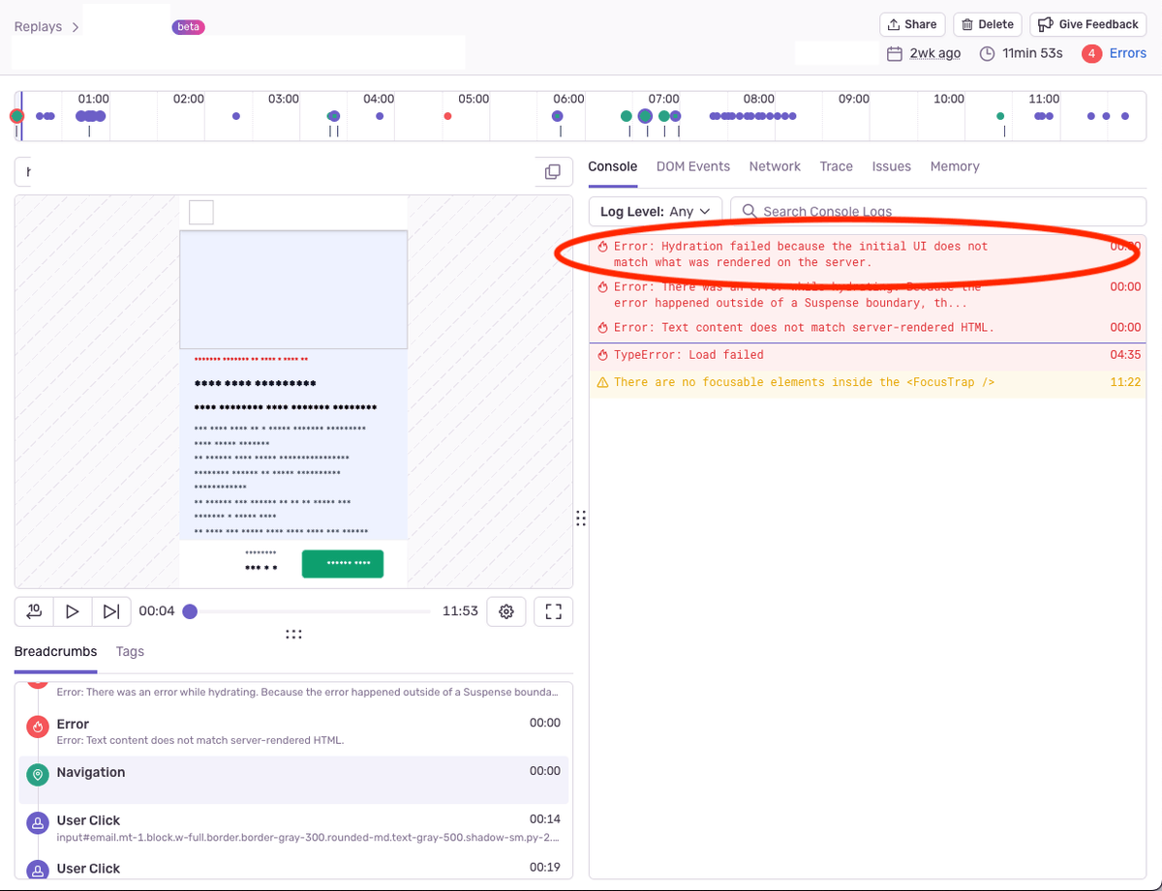Click the TypeError: Load failed fire icon
This screenshot has height=891, width=1162.
click(602, 355)
